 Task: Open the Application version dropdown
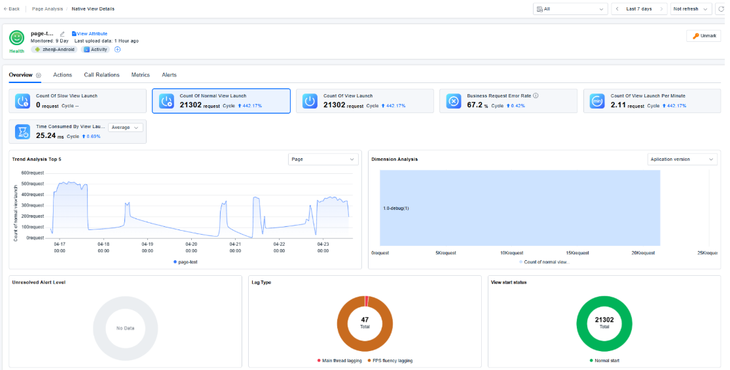(682, 160)
